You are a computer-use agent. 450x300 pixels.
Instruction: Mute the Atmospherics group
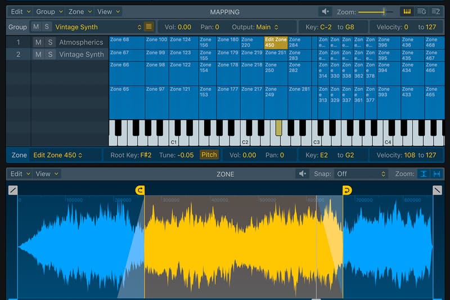38,42
